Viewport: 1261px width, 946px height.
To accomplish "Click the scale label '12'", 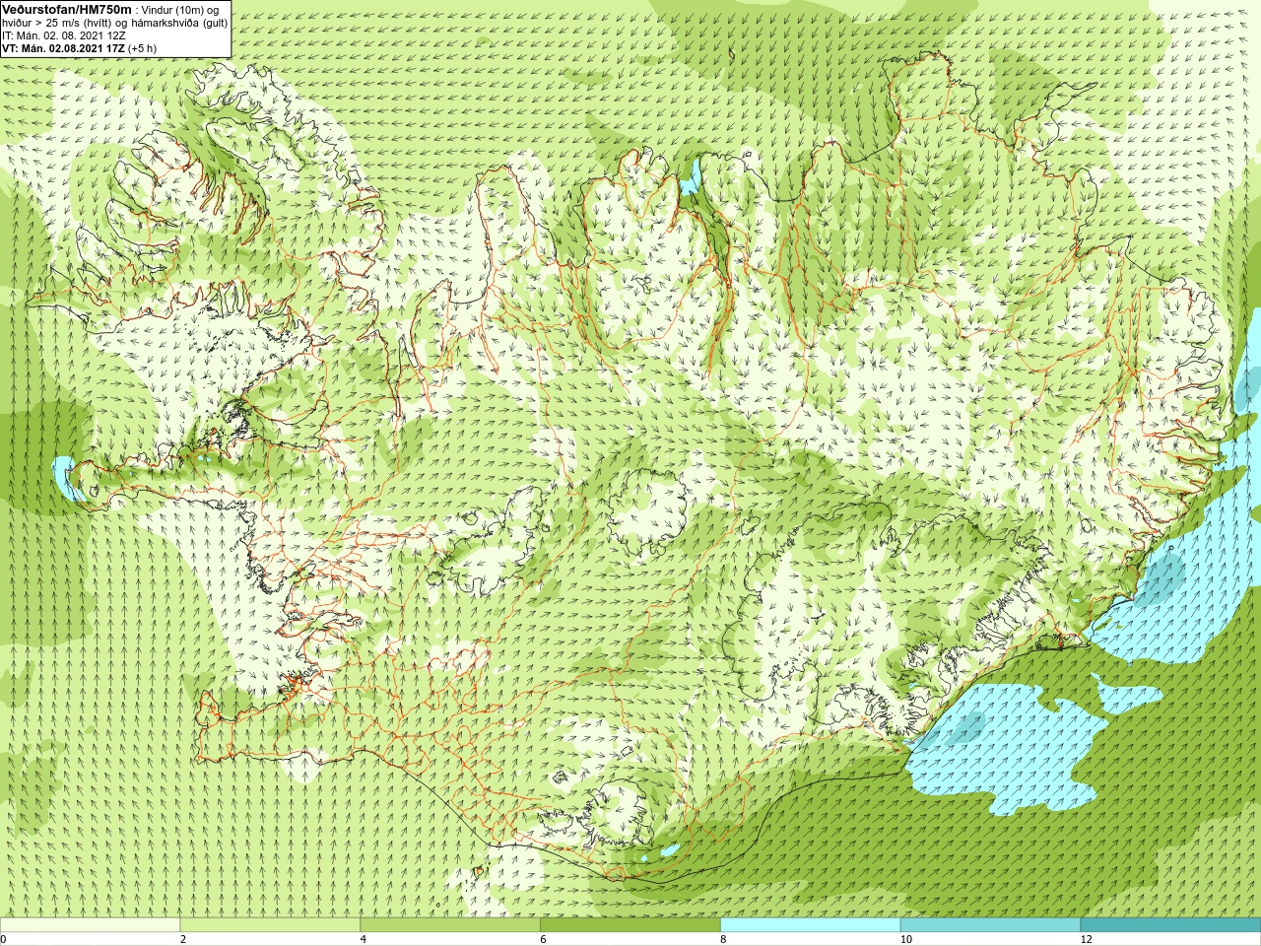I will (x=1087, y=939).
